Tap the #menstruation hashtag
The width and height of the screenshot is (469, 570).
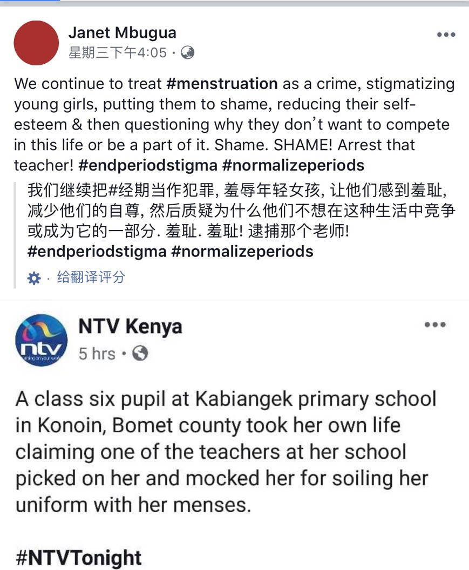pyautogui.click(x=222, y=84)
